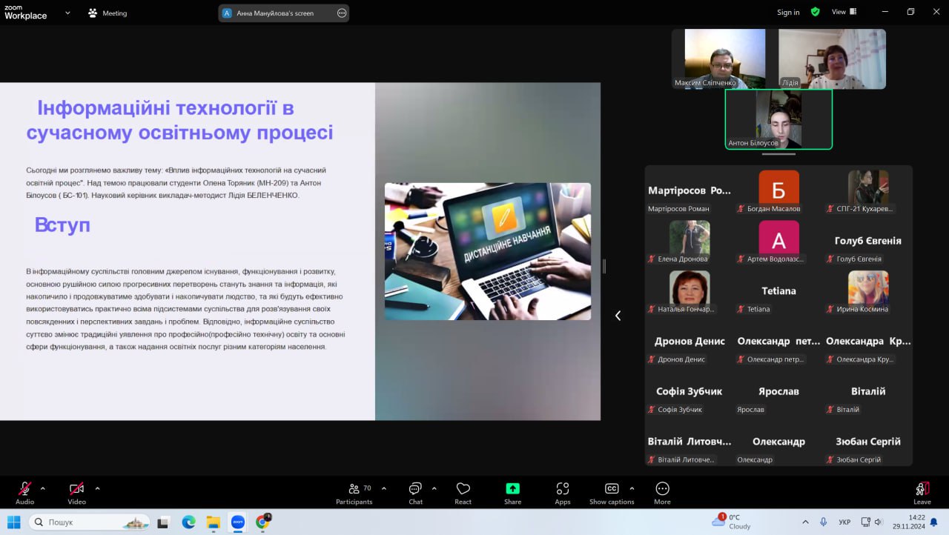This screenshot has width=949, height=535.
Task: Click the Мартіросов Роман participant tile
Action: point(690,192)
